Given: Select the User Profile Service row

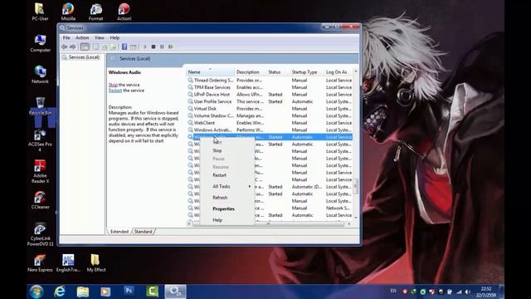Looking at the screenshot, I should coord(270,101).
